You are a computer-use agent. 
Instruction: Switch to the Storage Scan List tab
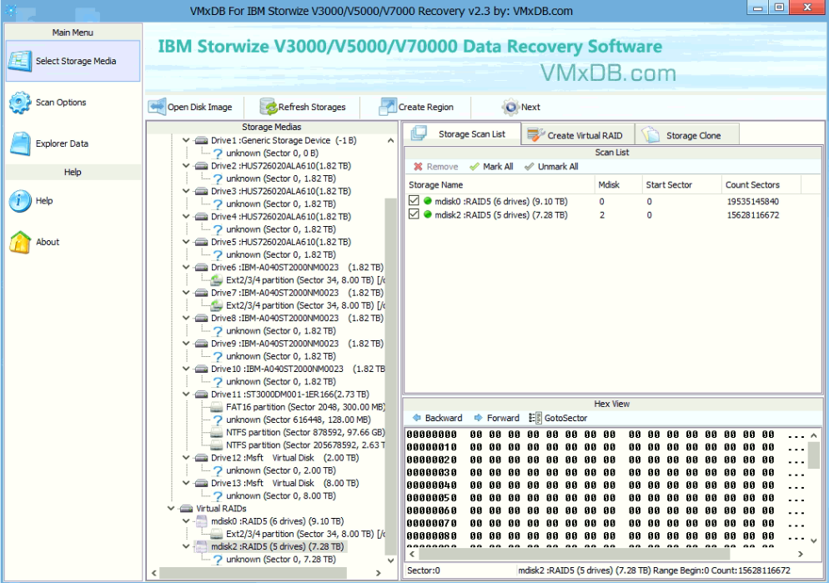tap(462, 133)
